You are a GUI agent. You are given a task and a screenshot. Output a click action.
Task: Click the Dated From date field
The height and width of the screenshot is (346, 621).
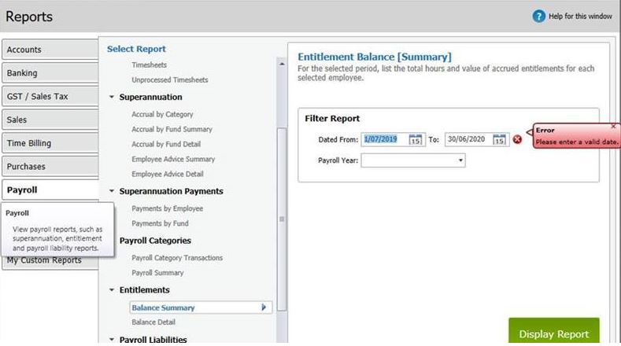[x=383, y=140]
